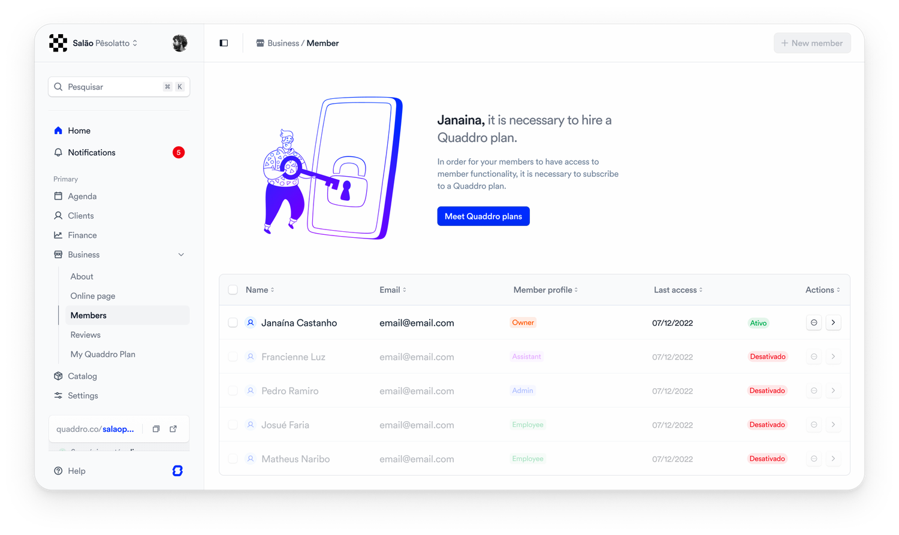Open details arrow for Matheus Naribo
This screenshot has height=535, width=899.
click(x=833, y=459)
